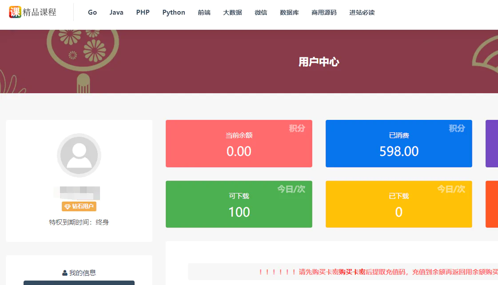Open the 数据库 navigation link
Screen dimensions: 498x285
[289, 12]
